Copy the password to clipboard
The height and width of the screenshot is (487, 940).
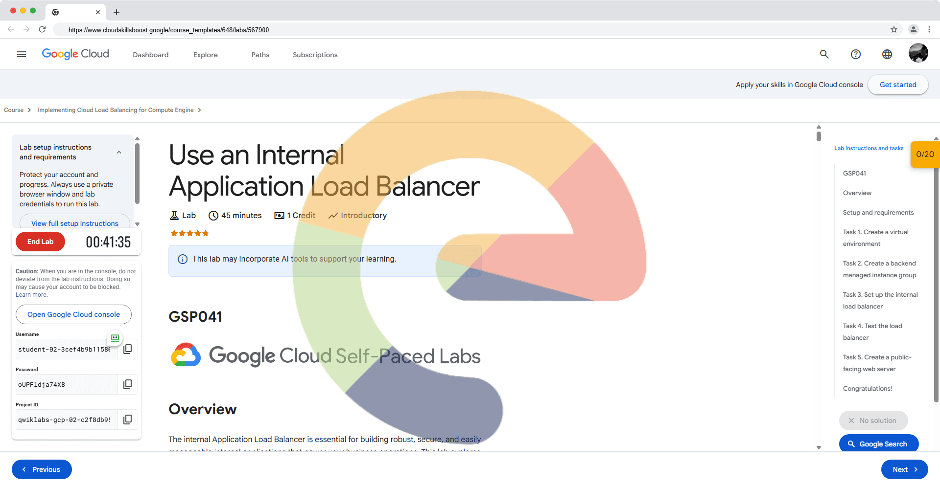point(128,384)
